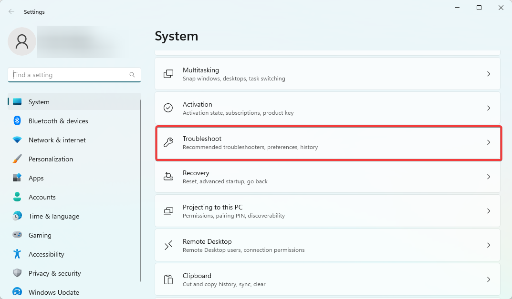Click the Remote Desktop icon
The height and width of the screenshot is (299, 512).
(x=168, y=245)
